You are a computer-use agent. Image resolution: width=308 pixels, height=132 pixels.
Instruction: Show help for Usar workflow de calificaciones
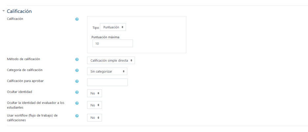(x=77, y=116)
